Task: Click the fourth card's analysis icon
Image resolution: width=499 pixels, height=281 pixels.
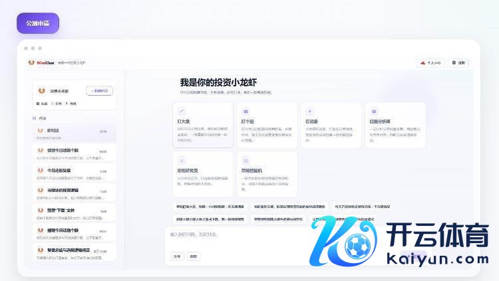Action: 374,111
